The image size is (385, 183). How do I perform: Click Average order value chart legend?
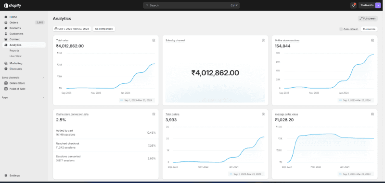pos(356,174)
